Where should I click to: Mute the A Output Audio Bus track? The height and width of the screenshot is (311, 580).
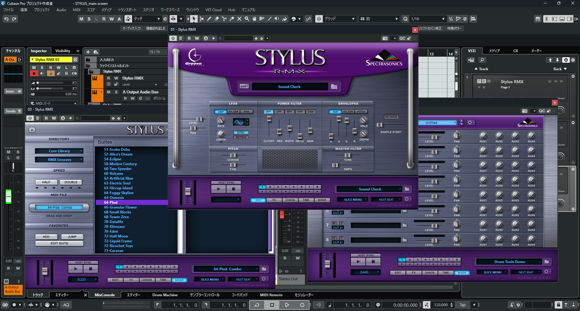109,92
